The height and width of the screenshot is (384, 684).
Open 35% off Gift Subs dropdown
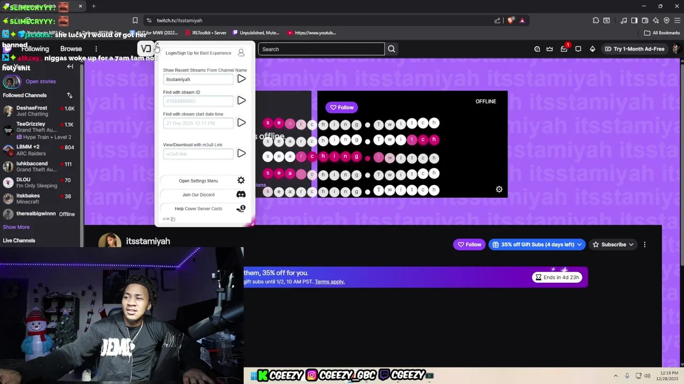coord(537,244)
